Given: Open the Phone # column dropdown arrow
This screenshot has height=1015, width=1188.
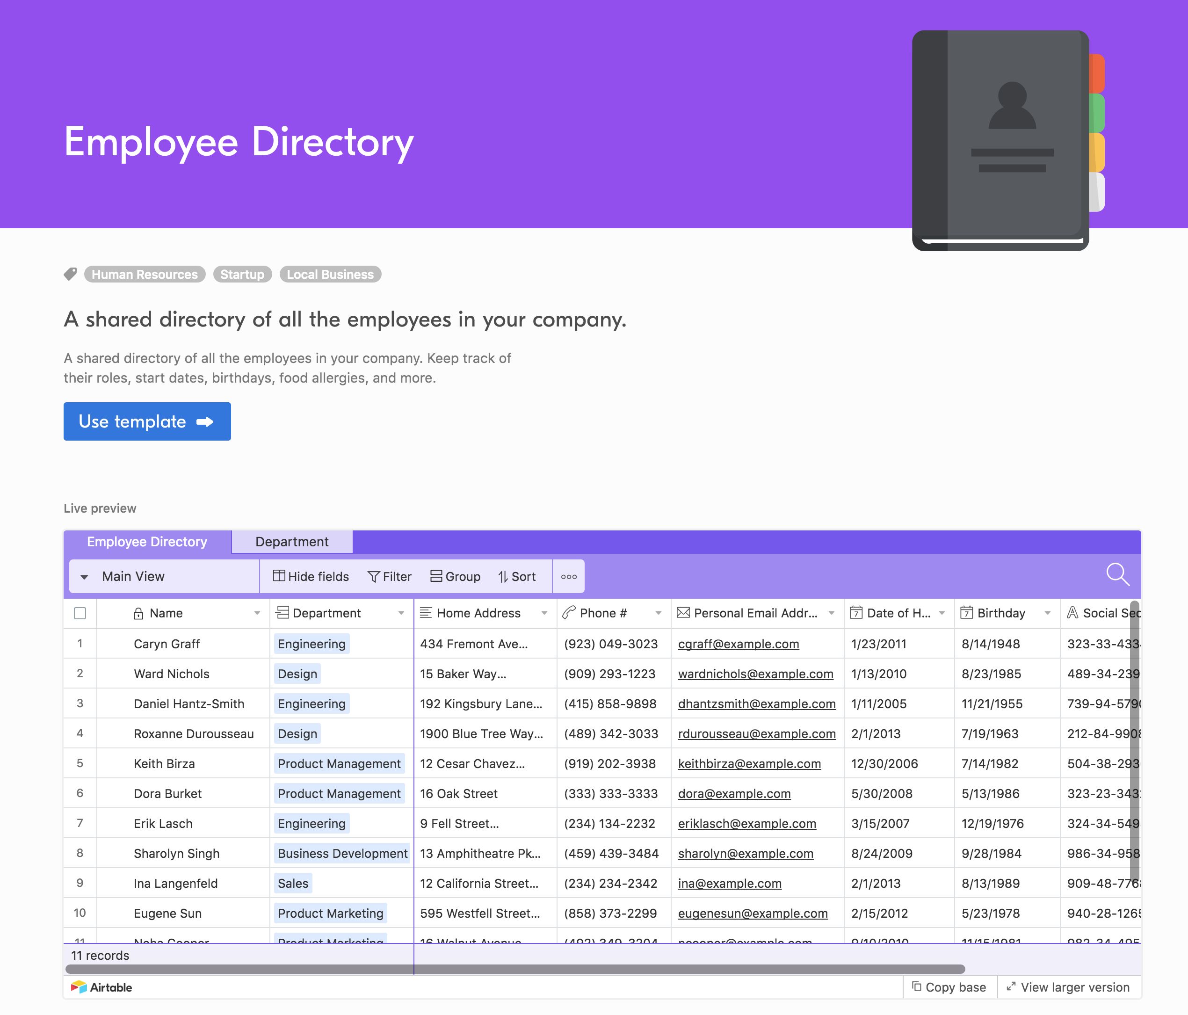Looking at the screenshot, I should 658,613.
